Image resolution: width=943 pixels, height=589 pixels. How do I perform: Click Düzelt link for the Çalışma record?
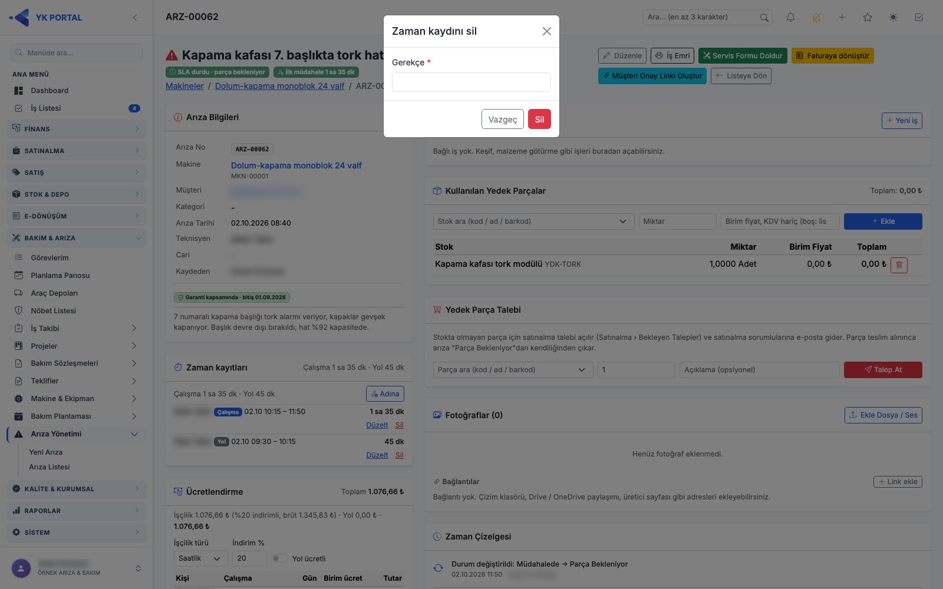[x=377, y=425]
